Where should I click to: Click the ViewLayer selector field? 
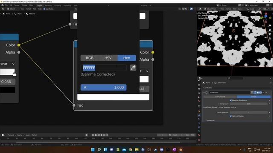coord(258,5)
